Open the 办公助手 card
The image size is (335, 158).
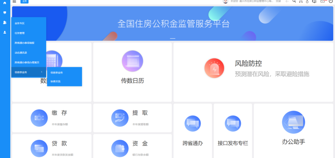point(293,130)
